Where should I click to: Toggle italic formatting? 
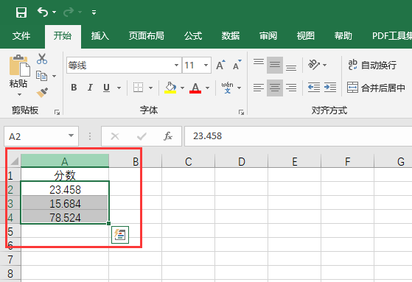click(90, 88)
